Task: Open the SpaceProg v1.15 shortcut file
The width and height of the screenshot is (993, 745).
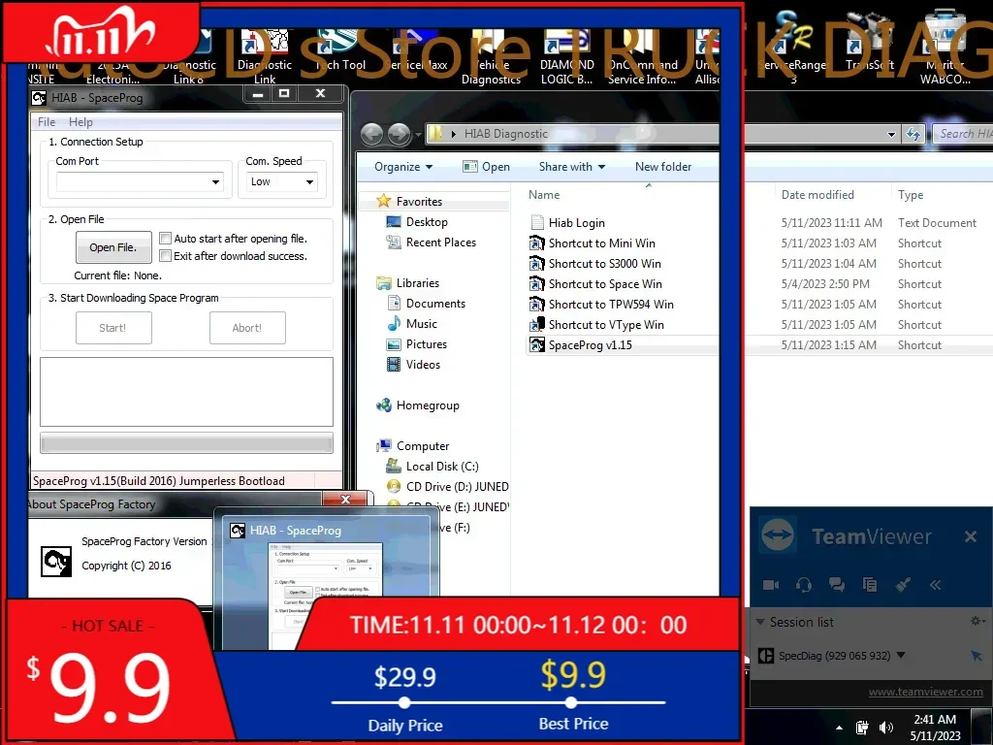Action: pos(590,345)
